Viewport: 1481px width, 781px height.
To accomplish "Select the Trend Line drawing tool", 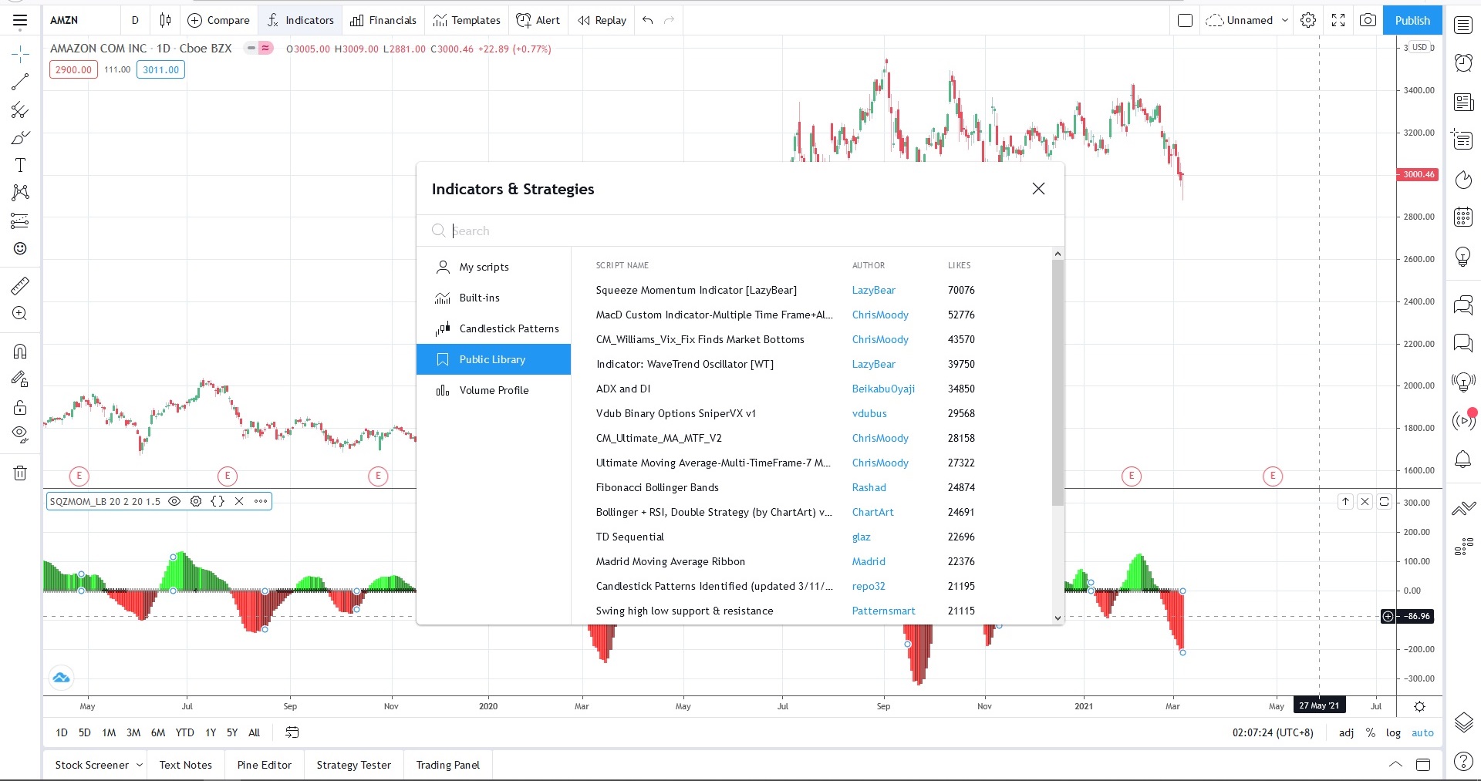I will coord(20,82).
